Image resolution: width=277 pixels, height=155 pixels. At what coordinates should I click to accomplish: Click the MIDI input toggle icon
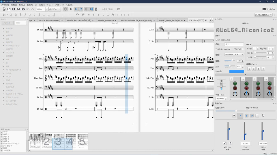[x=65, y=9]
